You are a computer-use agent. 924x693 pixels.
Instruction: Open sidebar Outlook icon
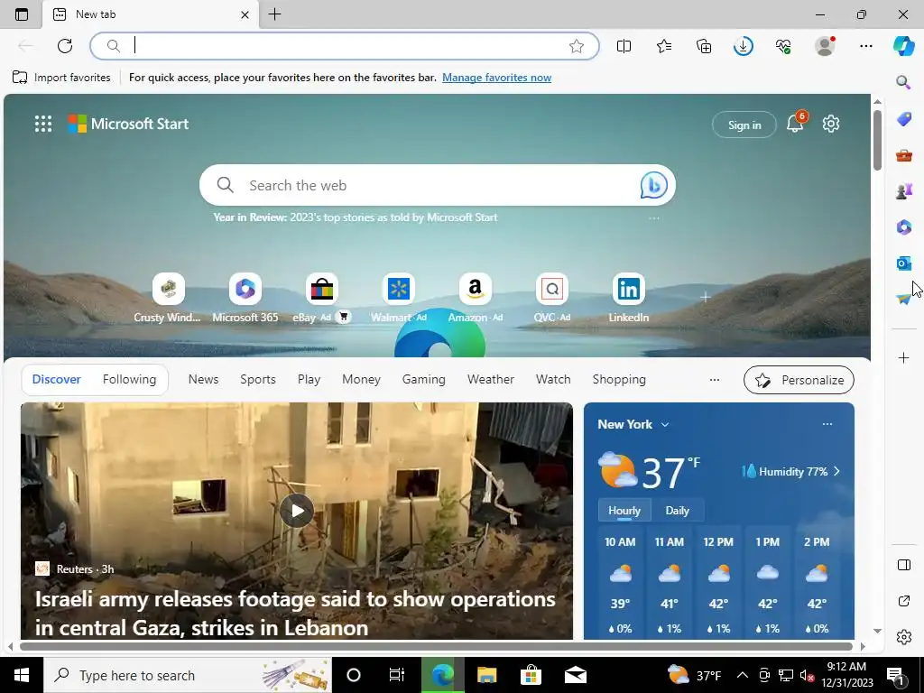click(x=904, y=263)
